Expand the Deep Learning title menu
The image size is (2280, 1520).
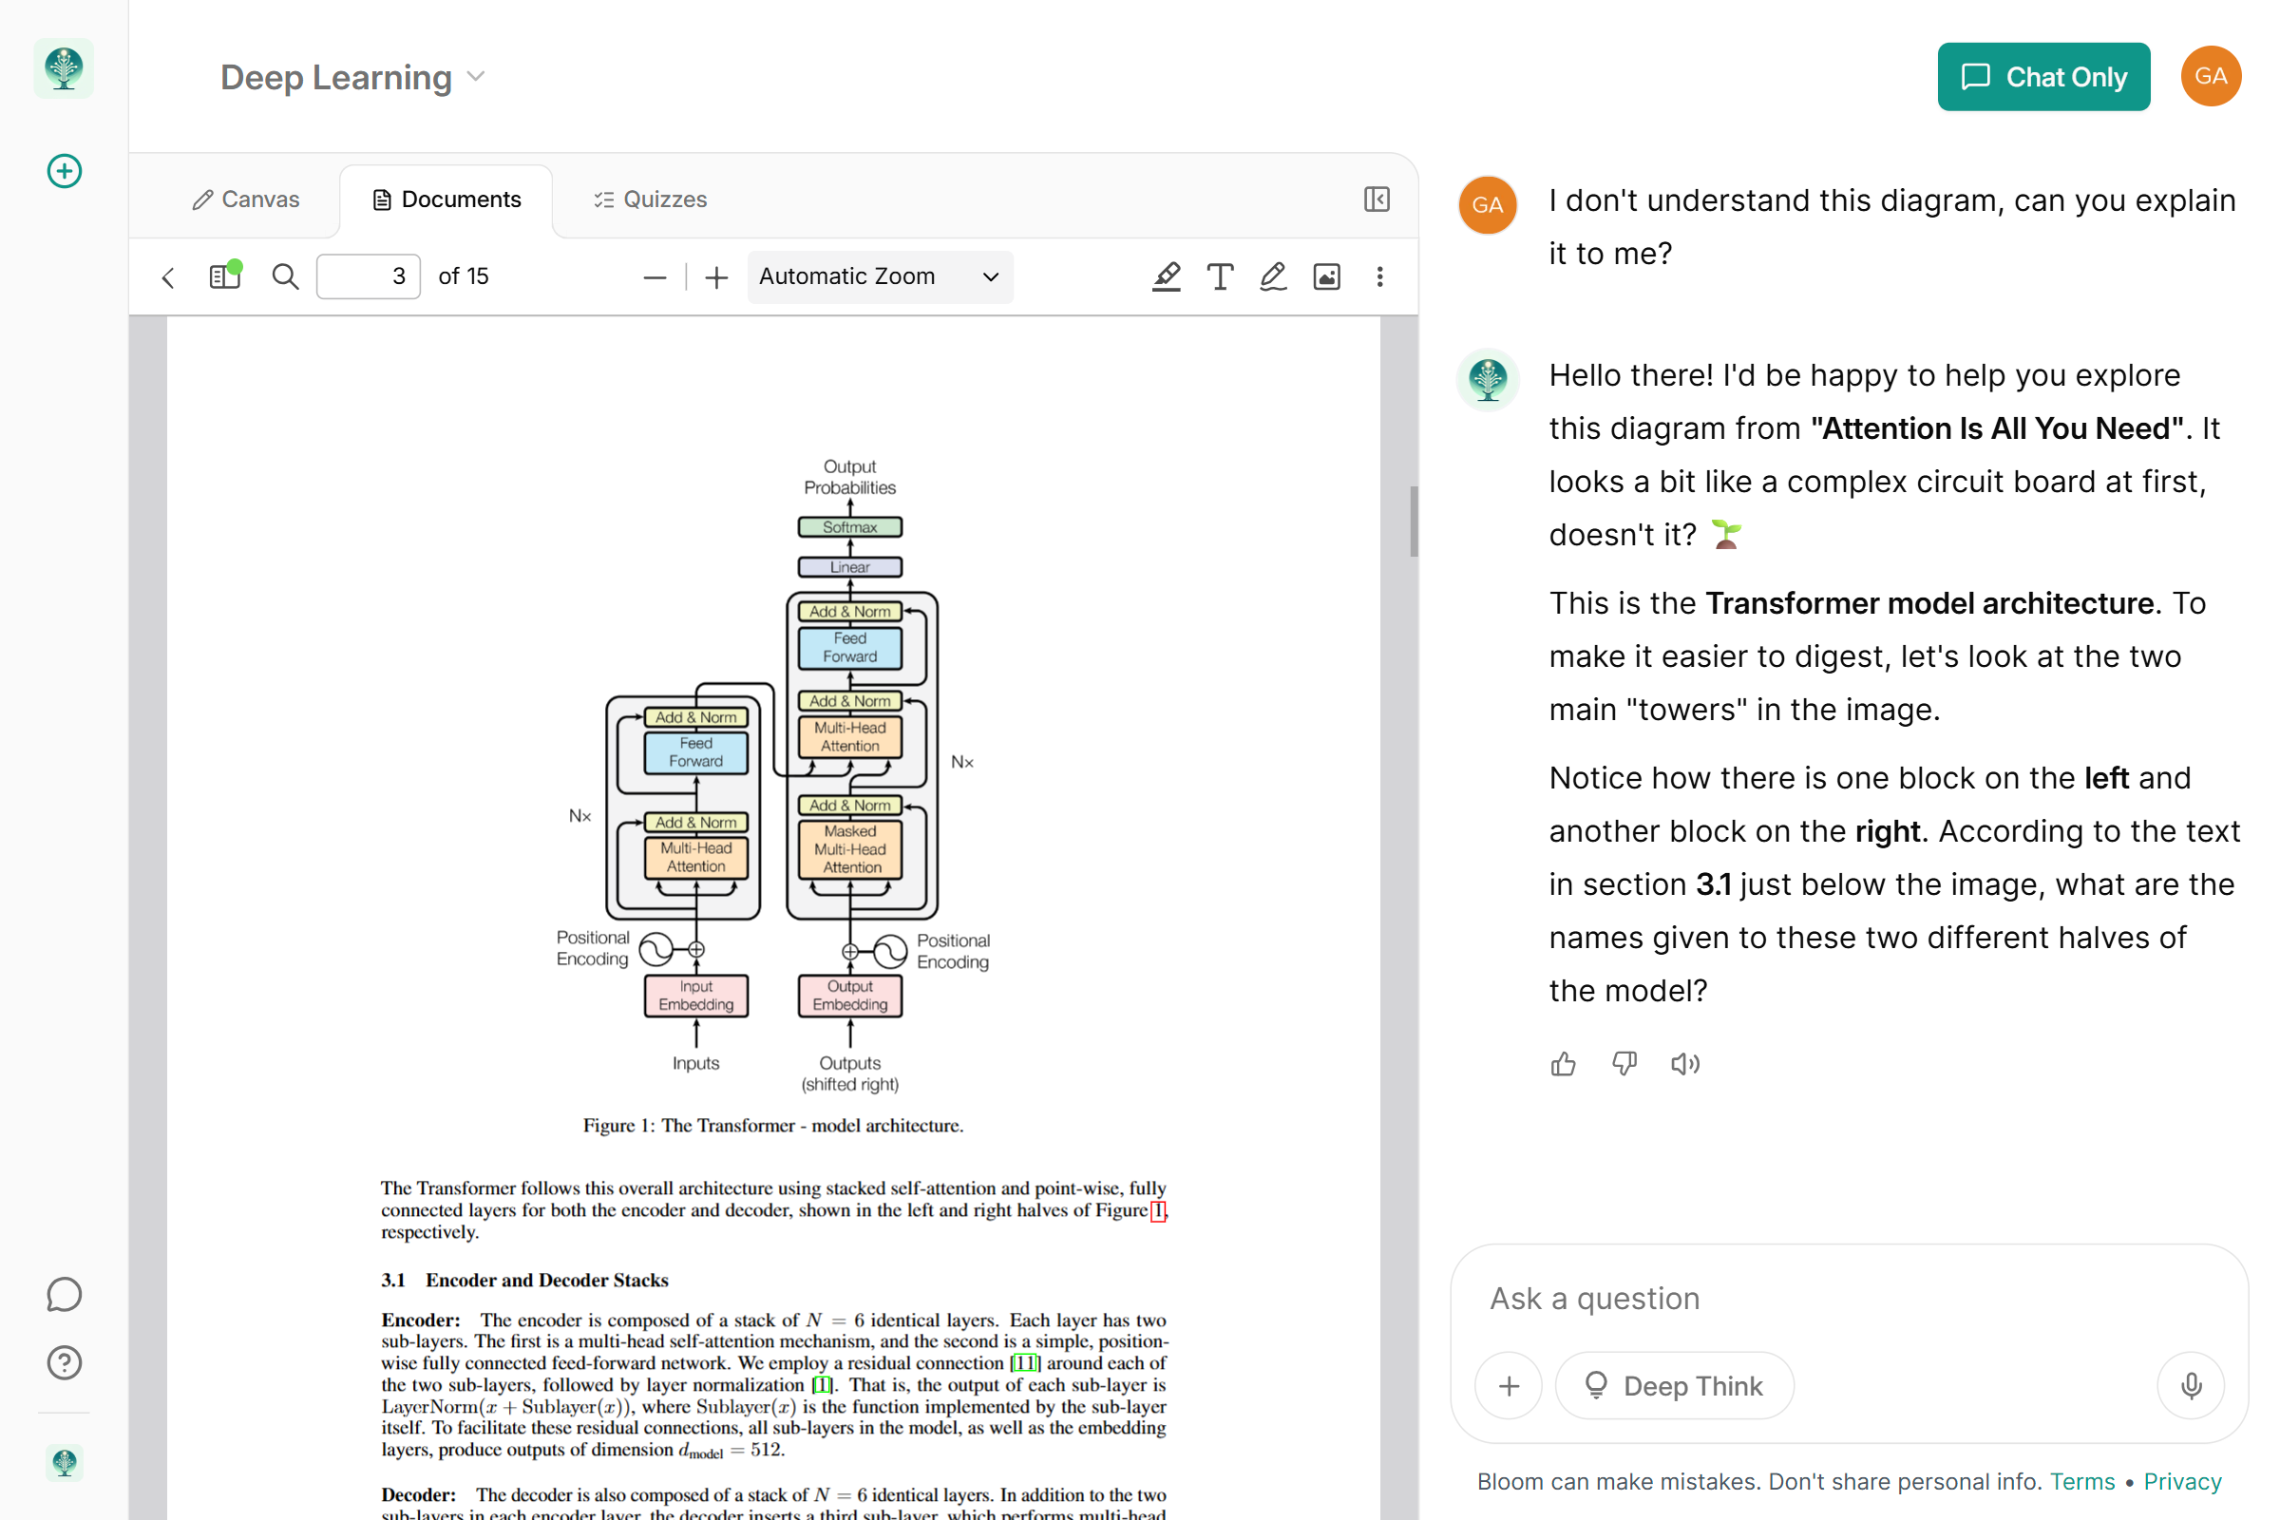[475, 77]
